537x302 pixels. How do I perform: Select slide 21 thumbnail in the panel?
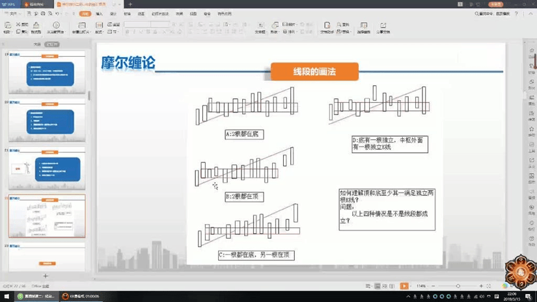coord(47,169)
